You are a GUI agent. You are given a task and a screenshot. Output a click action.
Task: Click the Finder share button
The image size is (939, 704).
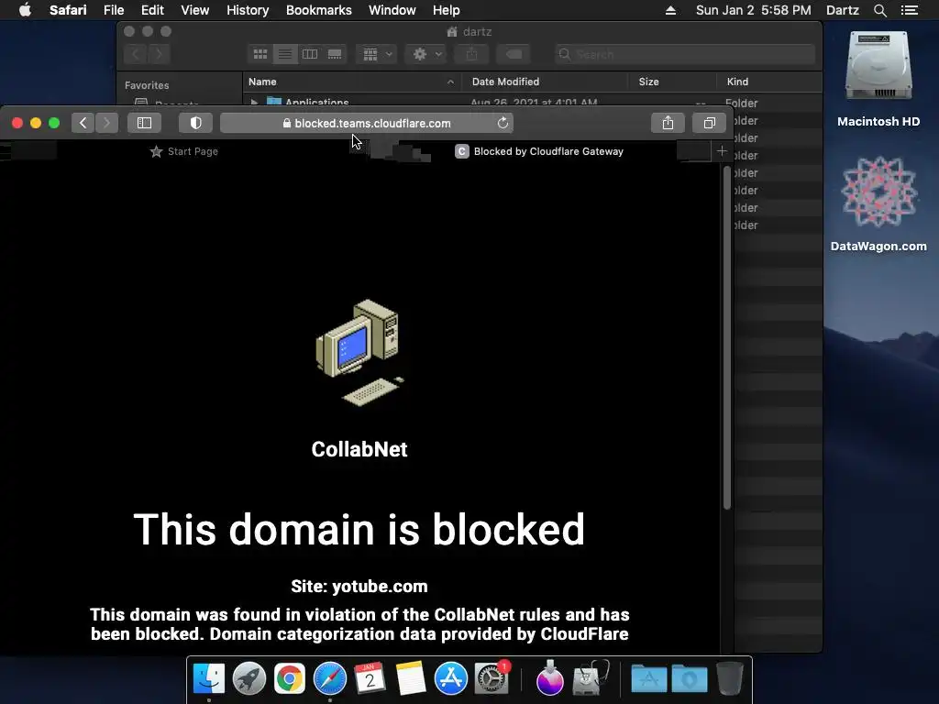(x=472, y=54)
